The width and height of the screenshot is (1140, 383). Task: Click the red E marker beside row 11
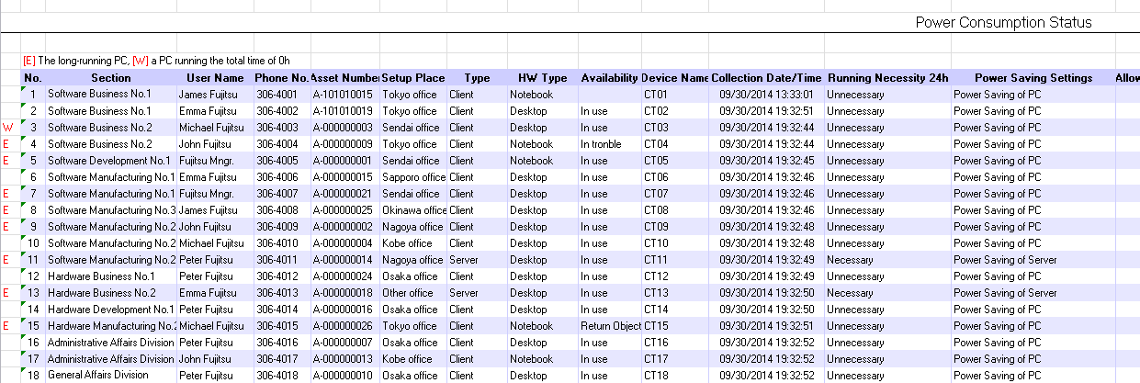point(6,260)
